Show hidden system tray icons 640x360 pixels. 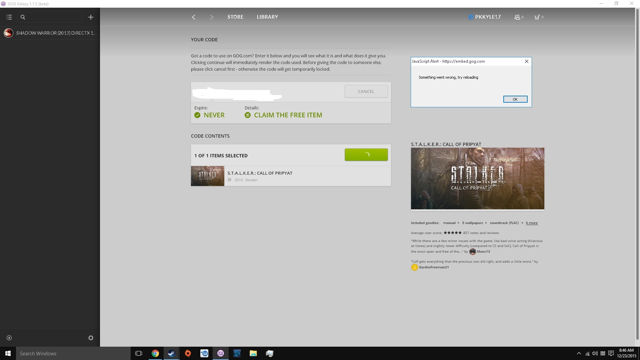pos(579,353)
